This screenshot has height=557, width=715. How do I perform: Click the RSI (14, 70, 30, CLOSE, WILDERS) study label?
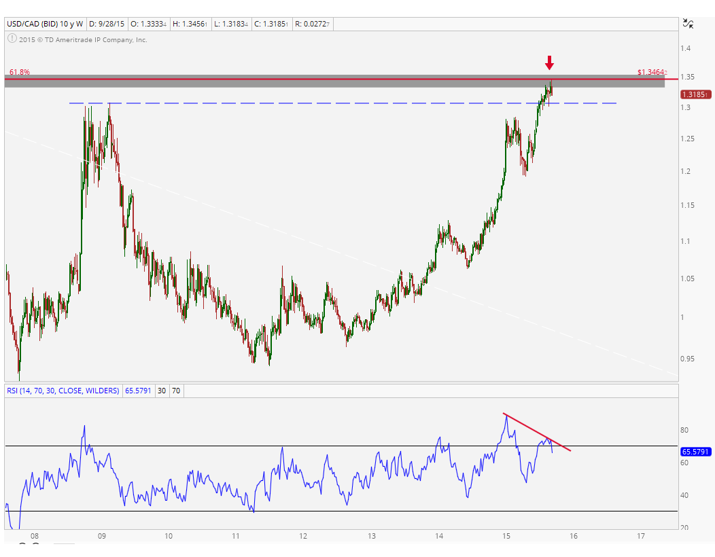[63, 391]
